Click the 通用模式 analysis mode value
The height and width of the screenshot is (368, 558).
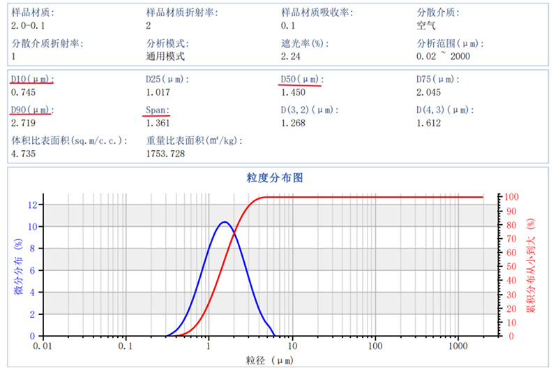tap(165, 57)
